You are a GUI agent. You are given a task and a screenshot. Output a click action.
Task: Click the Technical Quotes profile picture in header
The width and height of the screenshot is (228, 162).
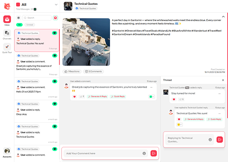[68, 6]
